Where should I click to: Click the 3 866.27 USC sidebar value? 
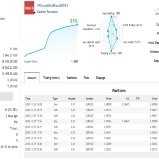(x=10, y=55)
